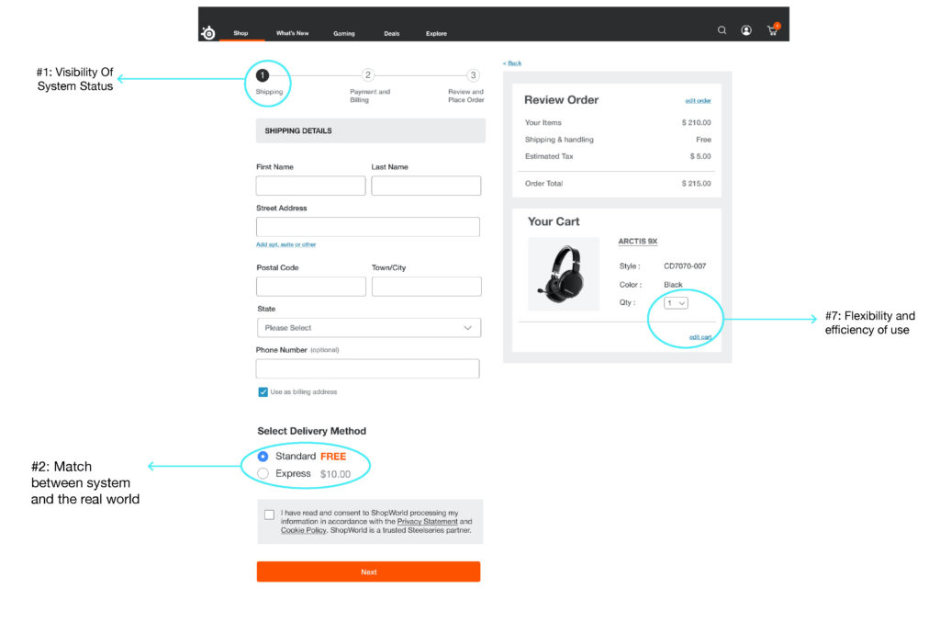Open the State Please Select dropdown
The image size is (940, 622).
[368, 328]
